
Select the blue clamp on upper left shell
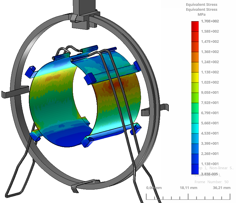(30, 72)
